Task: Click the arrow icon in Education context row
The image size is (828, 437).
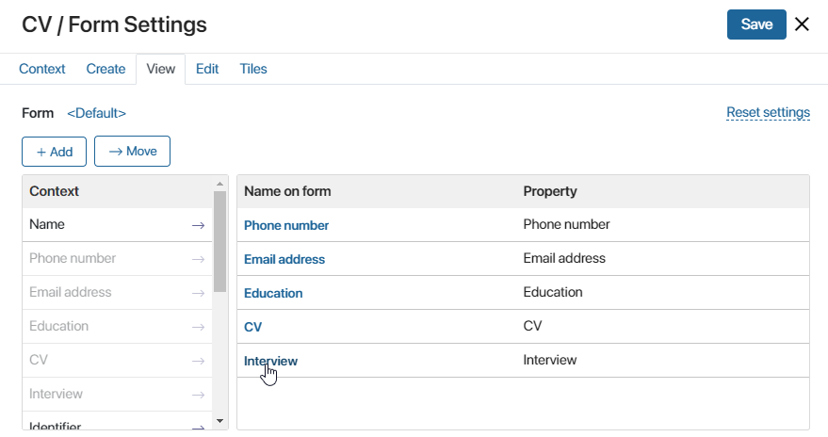Action: (198, 327)
